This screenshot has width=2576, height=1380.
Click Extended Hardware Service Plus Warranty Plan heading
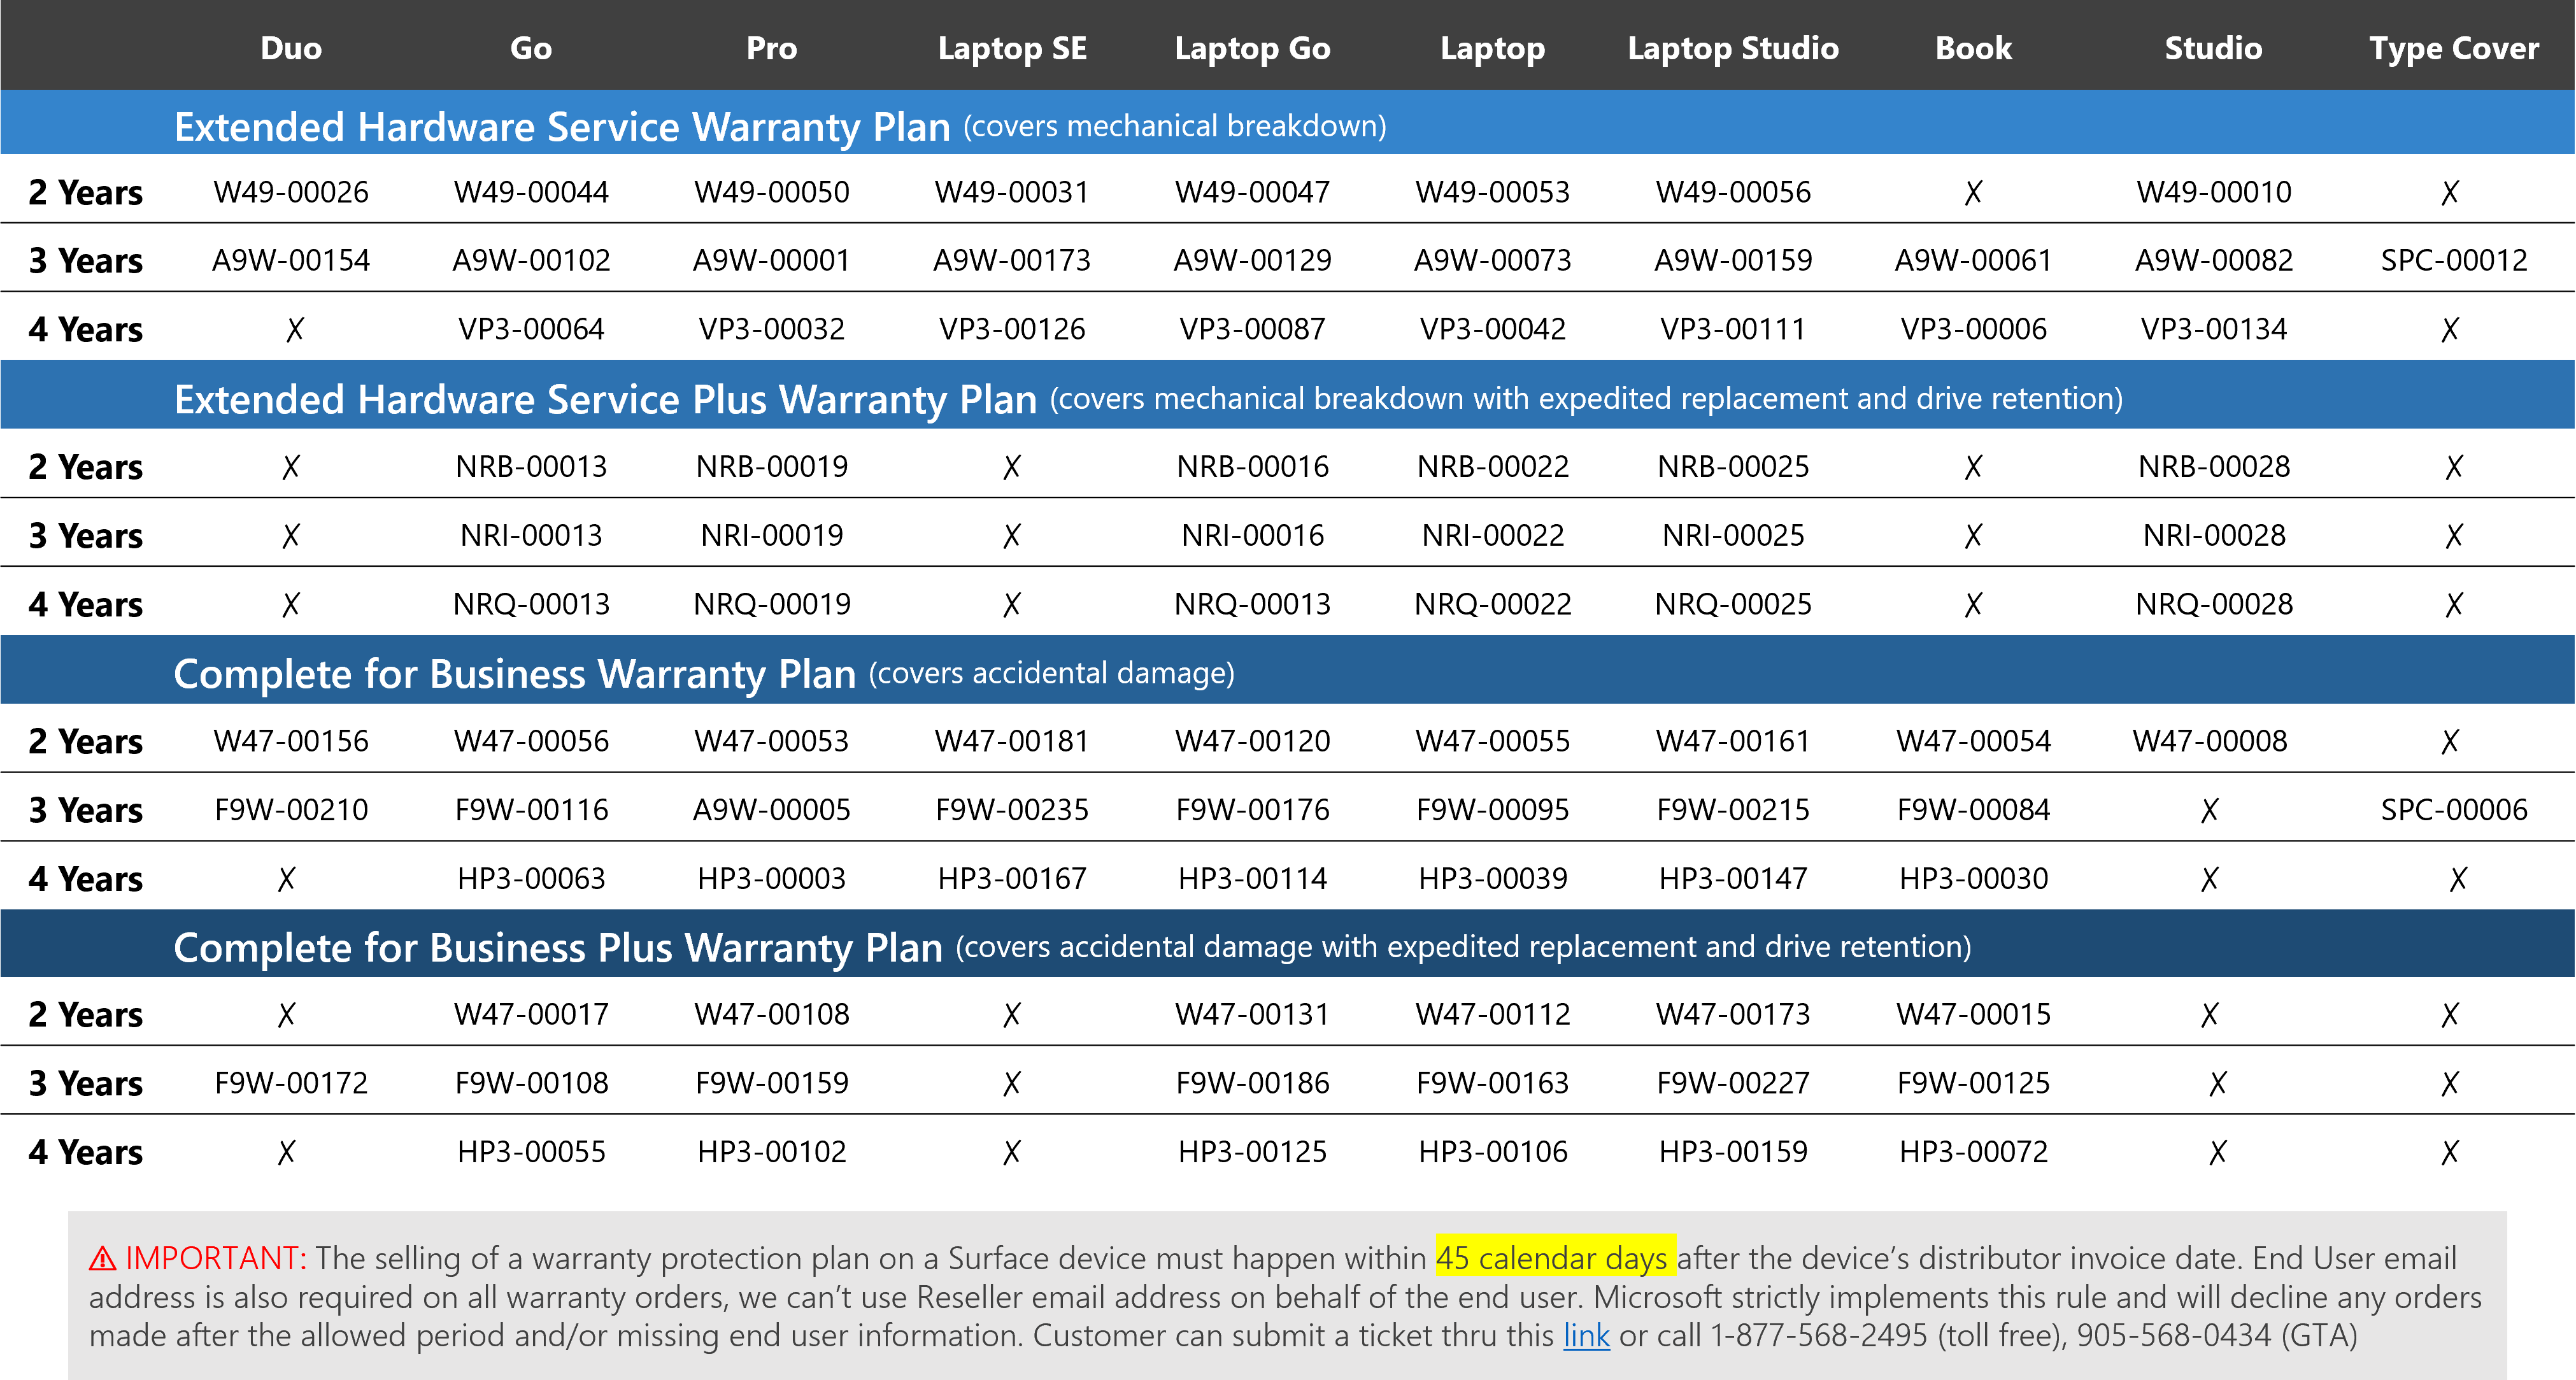(605, 400)
